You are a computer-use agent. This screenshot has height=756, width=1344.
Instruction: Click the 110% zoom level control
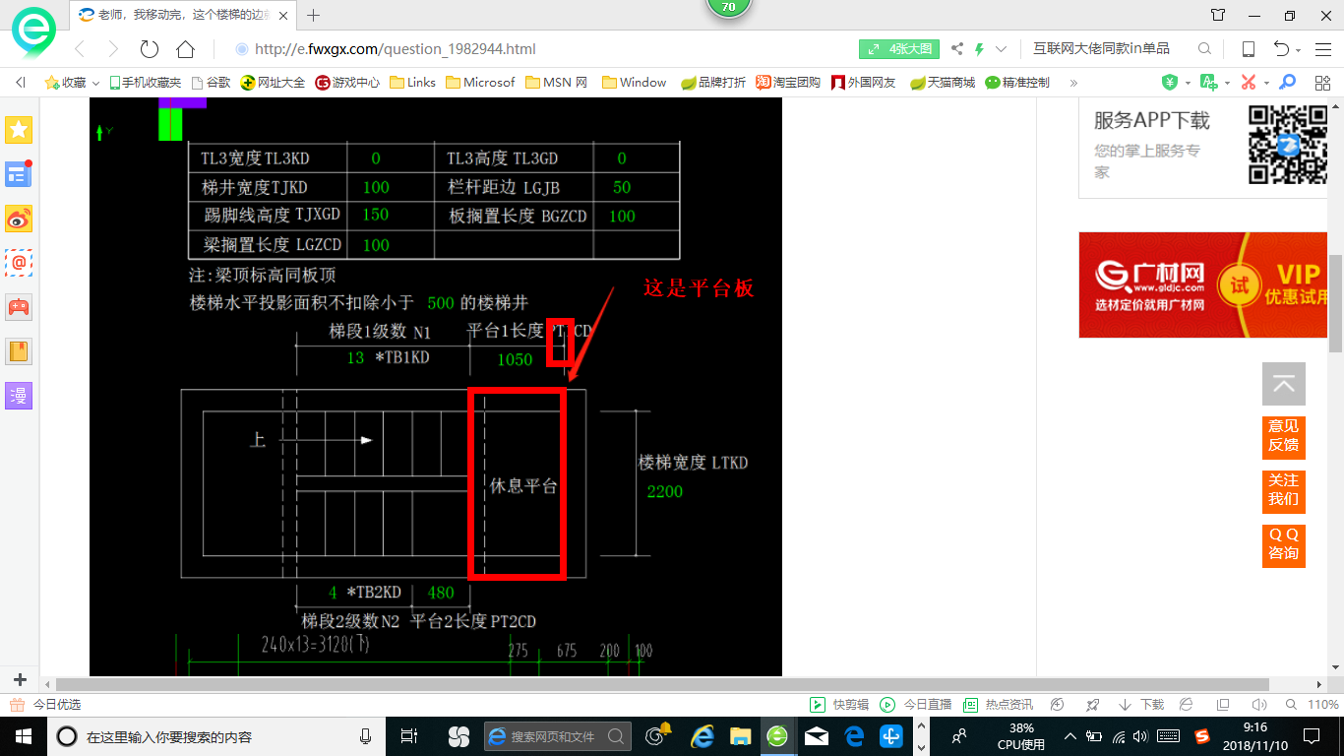click(x=1323, y=705)
